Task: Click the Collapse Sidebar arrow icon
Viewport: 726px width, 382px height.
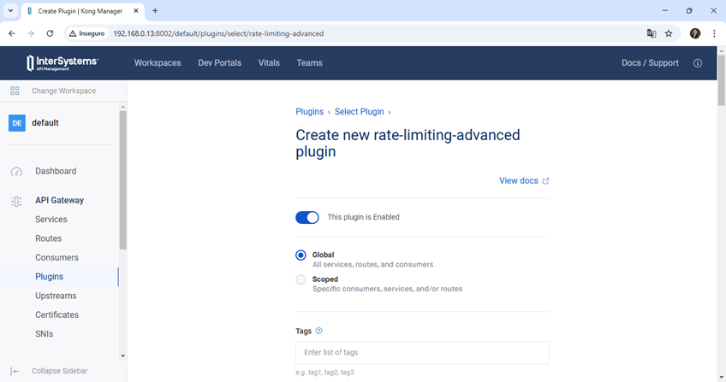Action: tap(15, 371)
